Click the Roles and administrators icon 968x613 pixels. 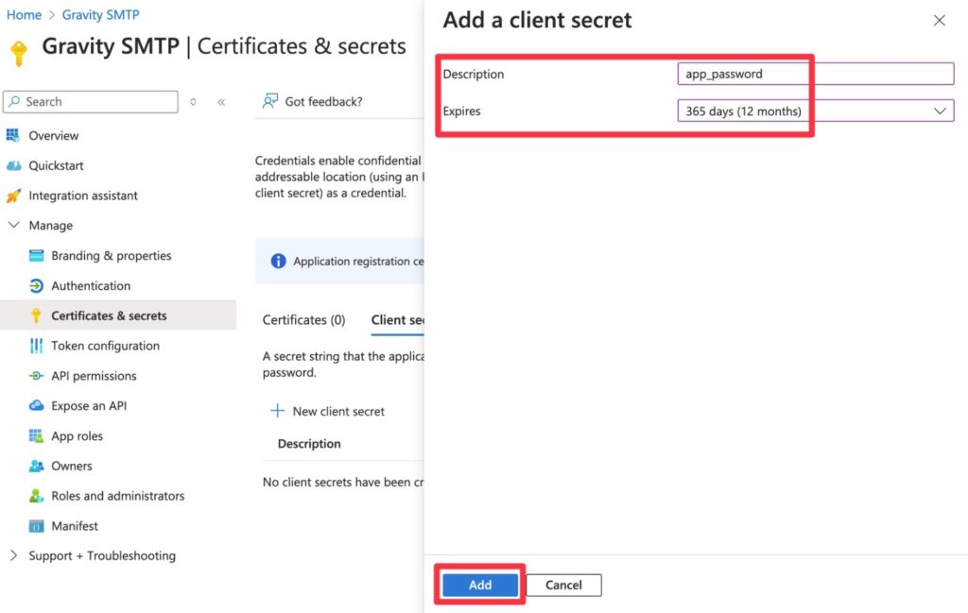37,496
